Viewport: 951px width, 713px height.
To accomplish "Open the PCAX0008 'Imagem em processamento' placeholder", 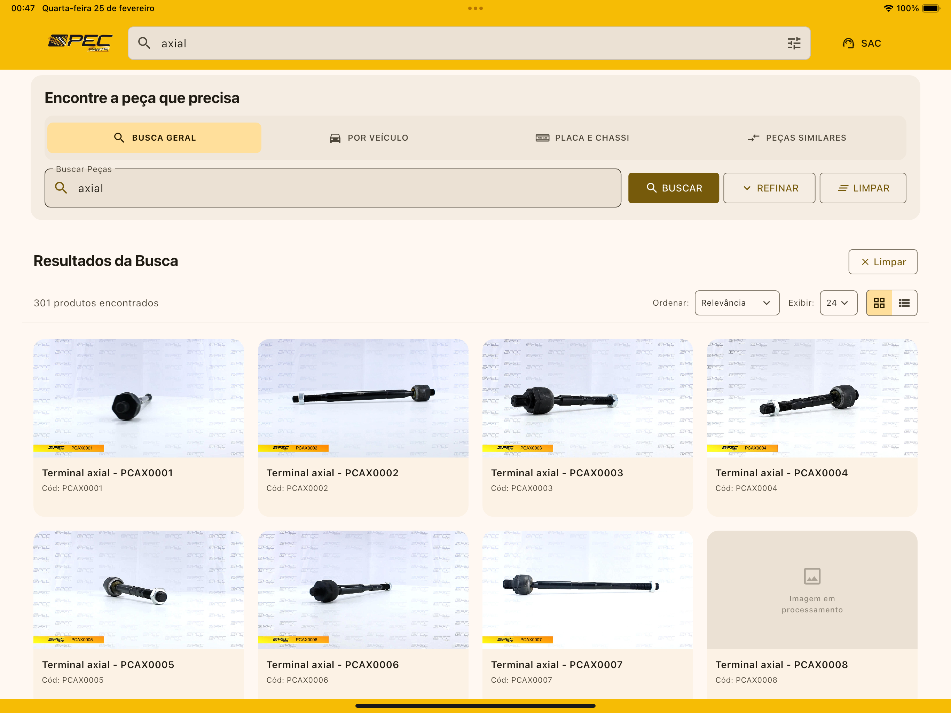I will pos(812,589).
